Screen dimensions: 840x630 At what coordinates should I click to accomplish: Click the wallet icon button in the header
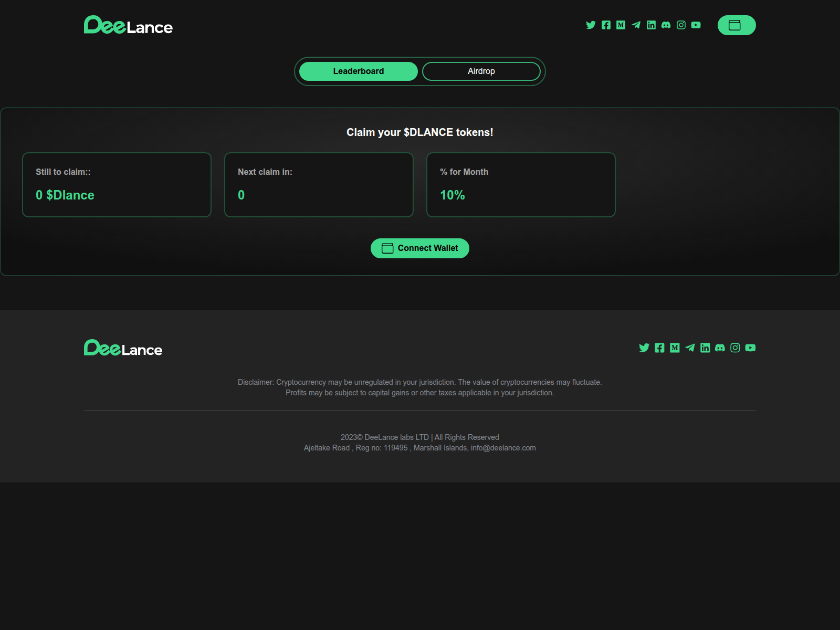[737, 25]
